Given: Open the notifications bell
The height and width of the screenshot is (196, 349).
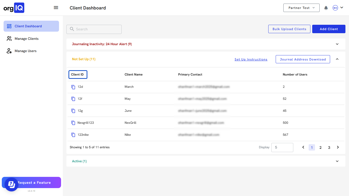Looking at the screenshot, I should click(x=326, y=8).
